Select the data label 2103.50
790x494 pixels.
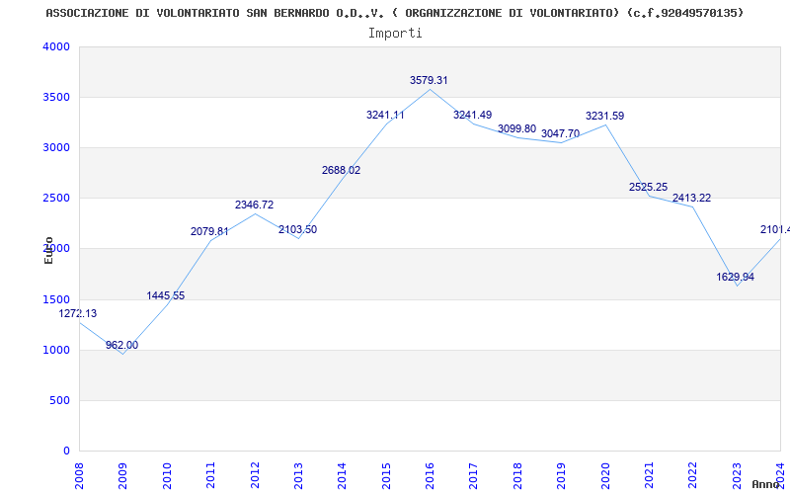(298, 230)
